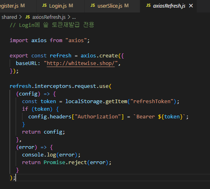
Task: Click the M modified badge on userSlice.js
Action: (126, 6)
